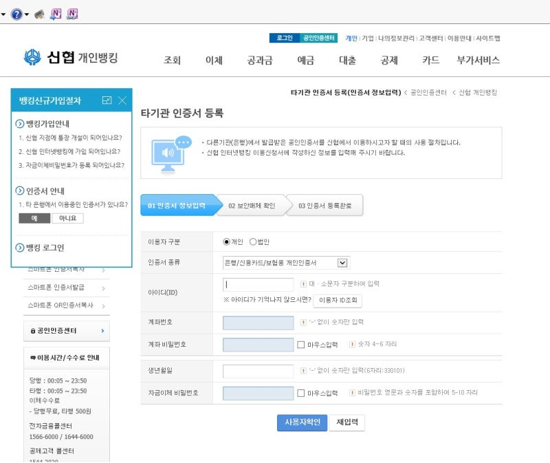This screenshot has width=550, height=463.
Task: Click the 재입력 button
Action: point(347,422)
